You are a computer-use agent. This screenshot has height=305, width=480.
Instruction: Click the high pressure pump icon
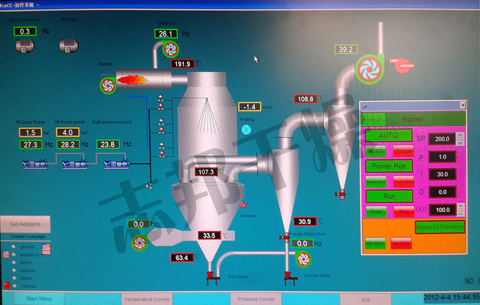click(x=113, y=163)
